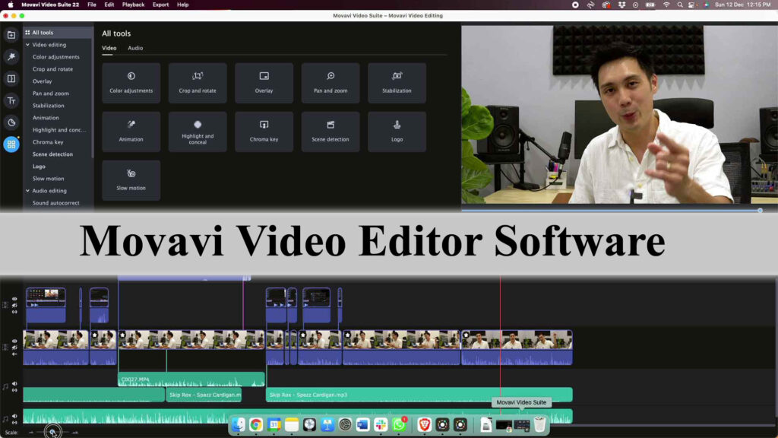Open Spotlight search in the menu bar
The image size is (778, 438).
pyautogui.click(x=680, y=5)
